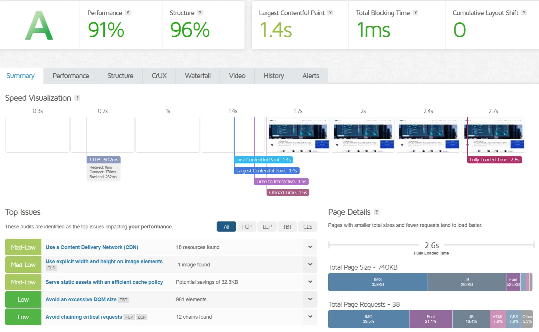The width and height of the screenshot is (539, 332).
Task: Open the CrUX tab
Action: click(159, 76)
